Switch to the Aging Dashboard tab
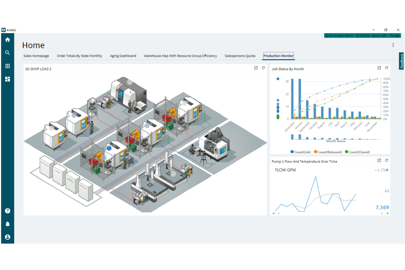Screen dimensions: 405x270 (123, 56)
